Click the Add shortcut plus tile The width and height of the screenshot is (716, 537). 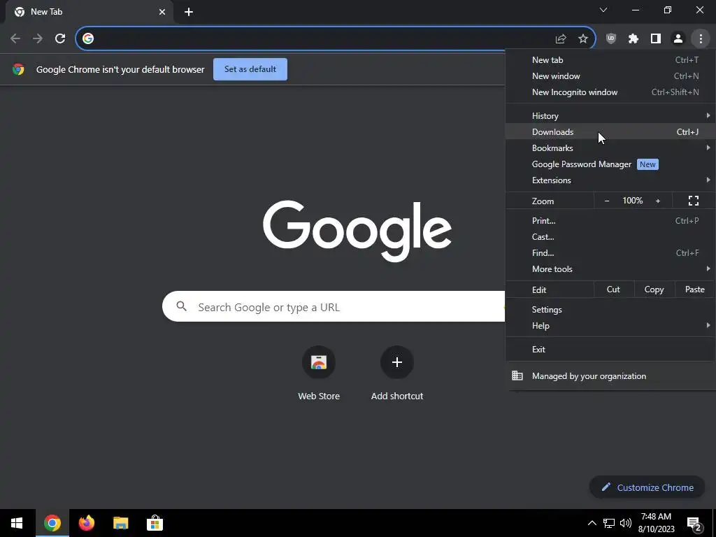(397, 362)
